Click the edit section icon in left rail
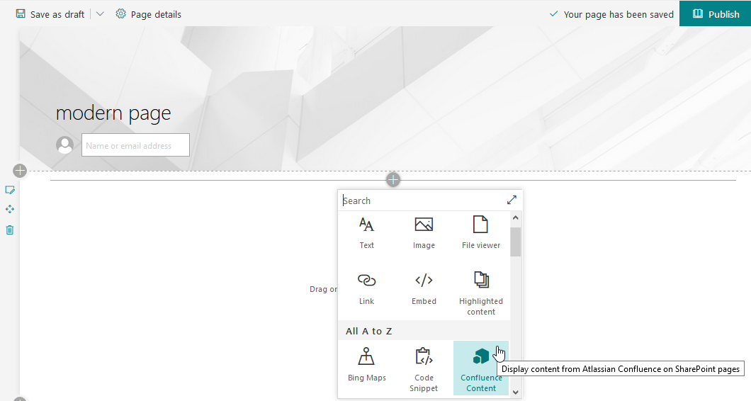This screenshot has width=751, height=401. coord(10,190)
